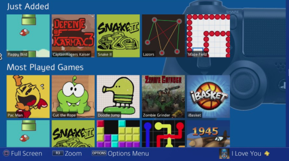Click the Doodle Jump caption text
The width and height of the screenshot is (289, 161).
click(x=109, y=115)
